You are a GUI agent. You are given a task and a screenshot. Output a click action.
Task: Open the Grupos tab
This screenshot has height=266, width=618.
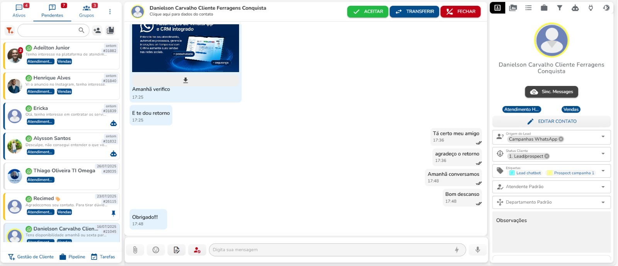tap(87, 11)
